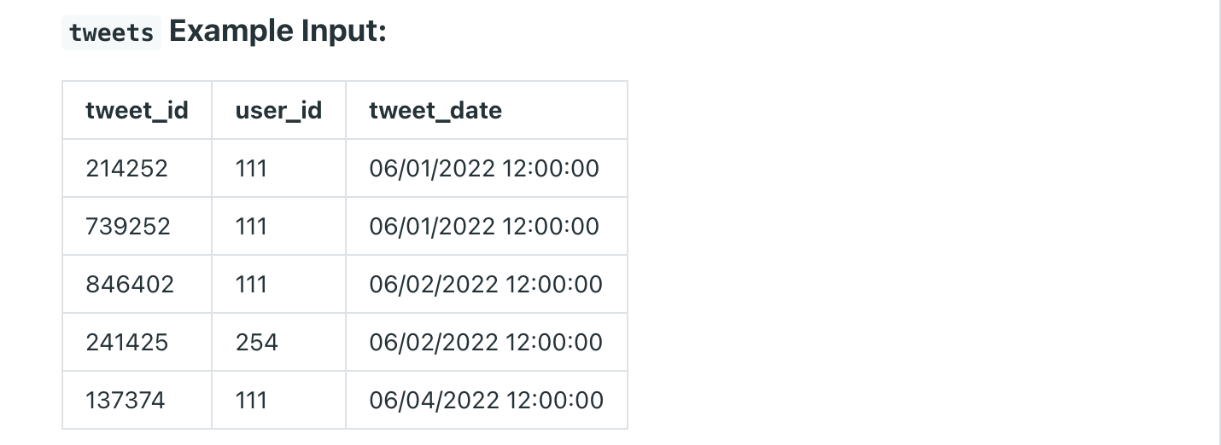Click the date cell for tweet 214252
The width and height of the screenshot is (1221, 445).
click(x=484, y=168)
